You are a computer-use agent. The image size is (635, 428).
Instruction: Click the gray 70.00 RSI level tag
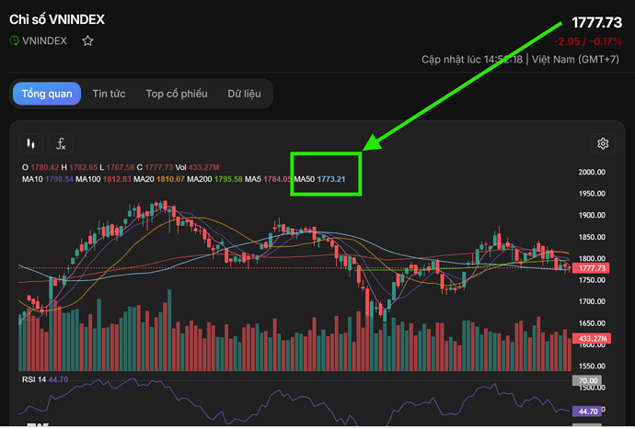(x=587, y=381)
